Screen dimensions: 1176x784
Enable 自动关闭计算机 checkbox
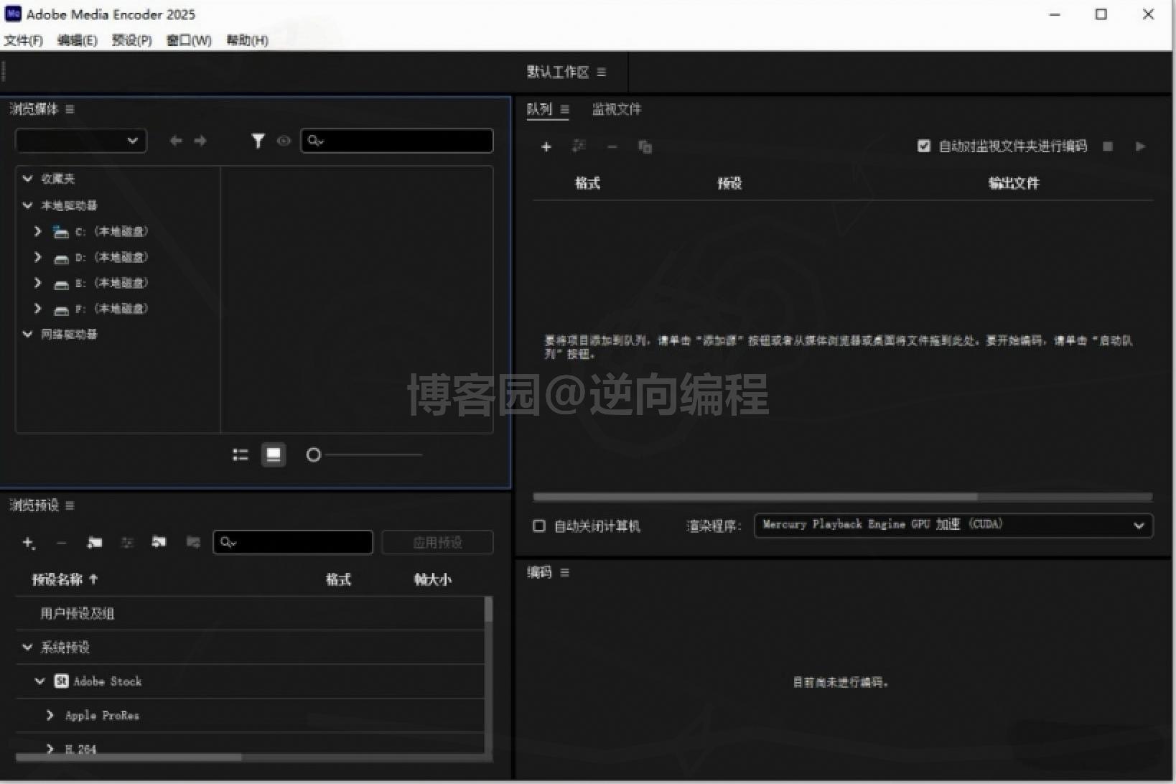click(539, 526)
